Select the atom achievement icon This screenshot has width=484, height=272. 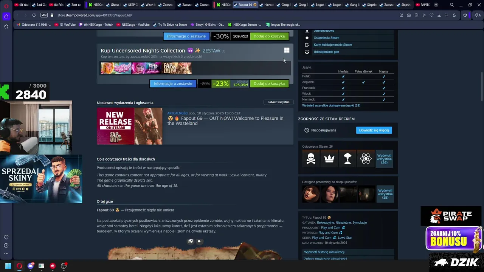tap(366, 159)
